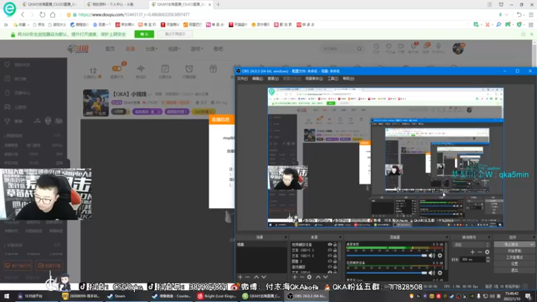537x302 pixels.
Task: Toggle visibility of game capture source
Action: point(330,266)
